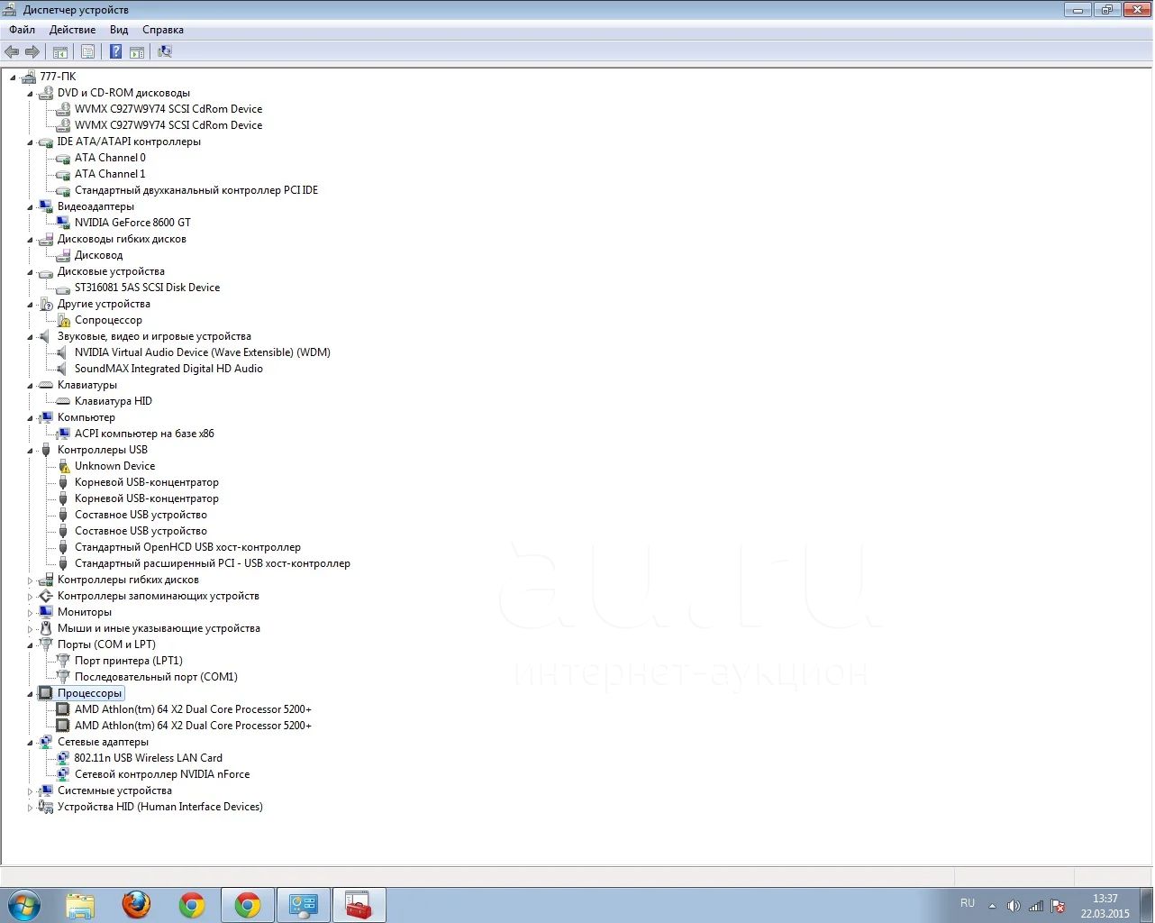The image size is (1155, 923).
Task: Select Стандартный двухканальный контроллер PCI IDE
Action: [x=196, y=190]
